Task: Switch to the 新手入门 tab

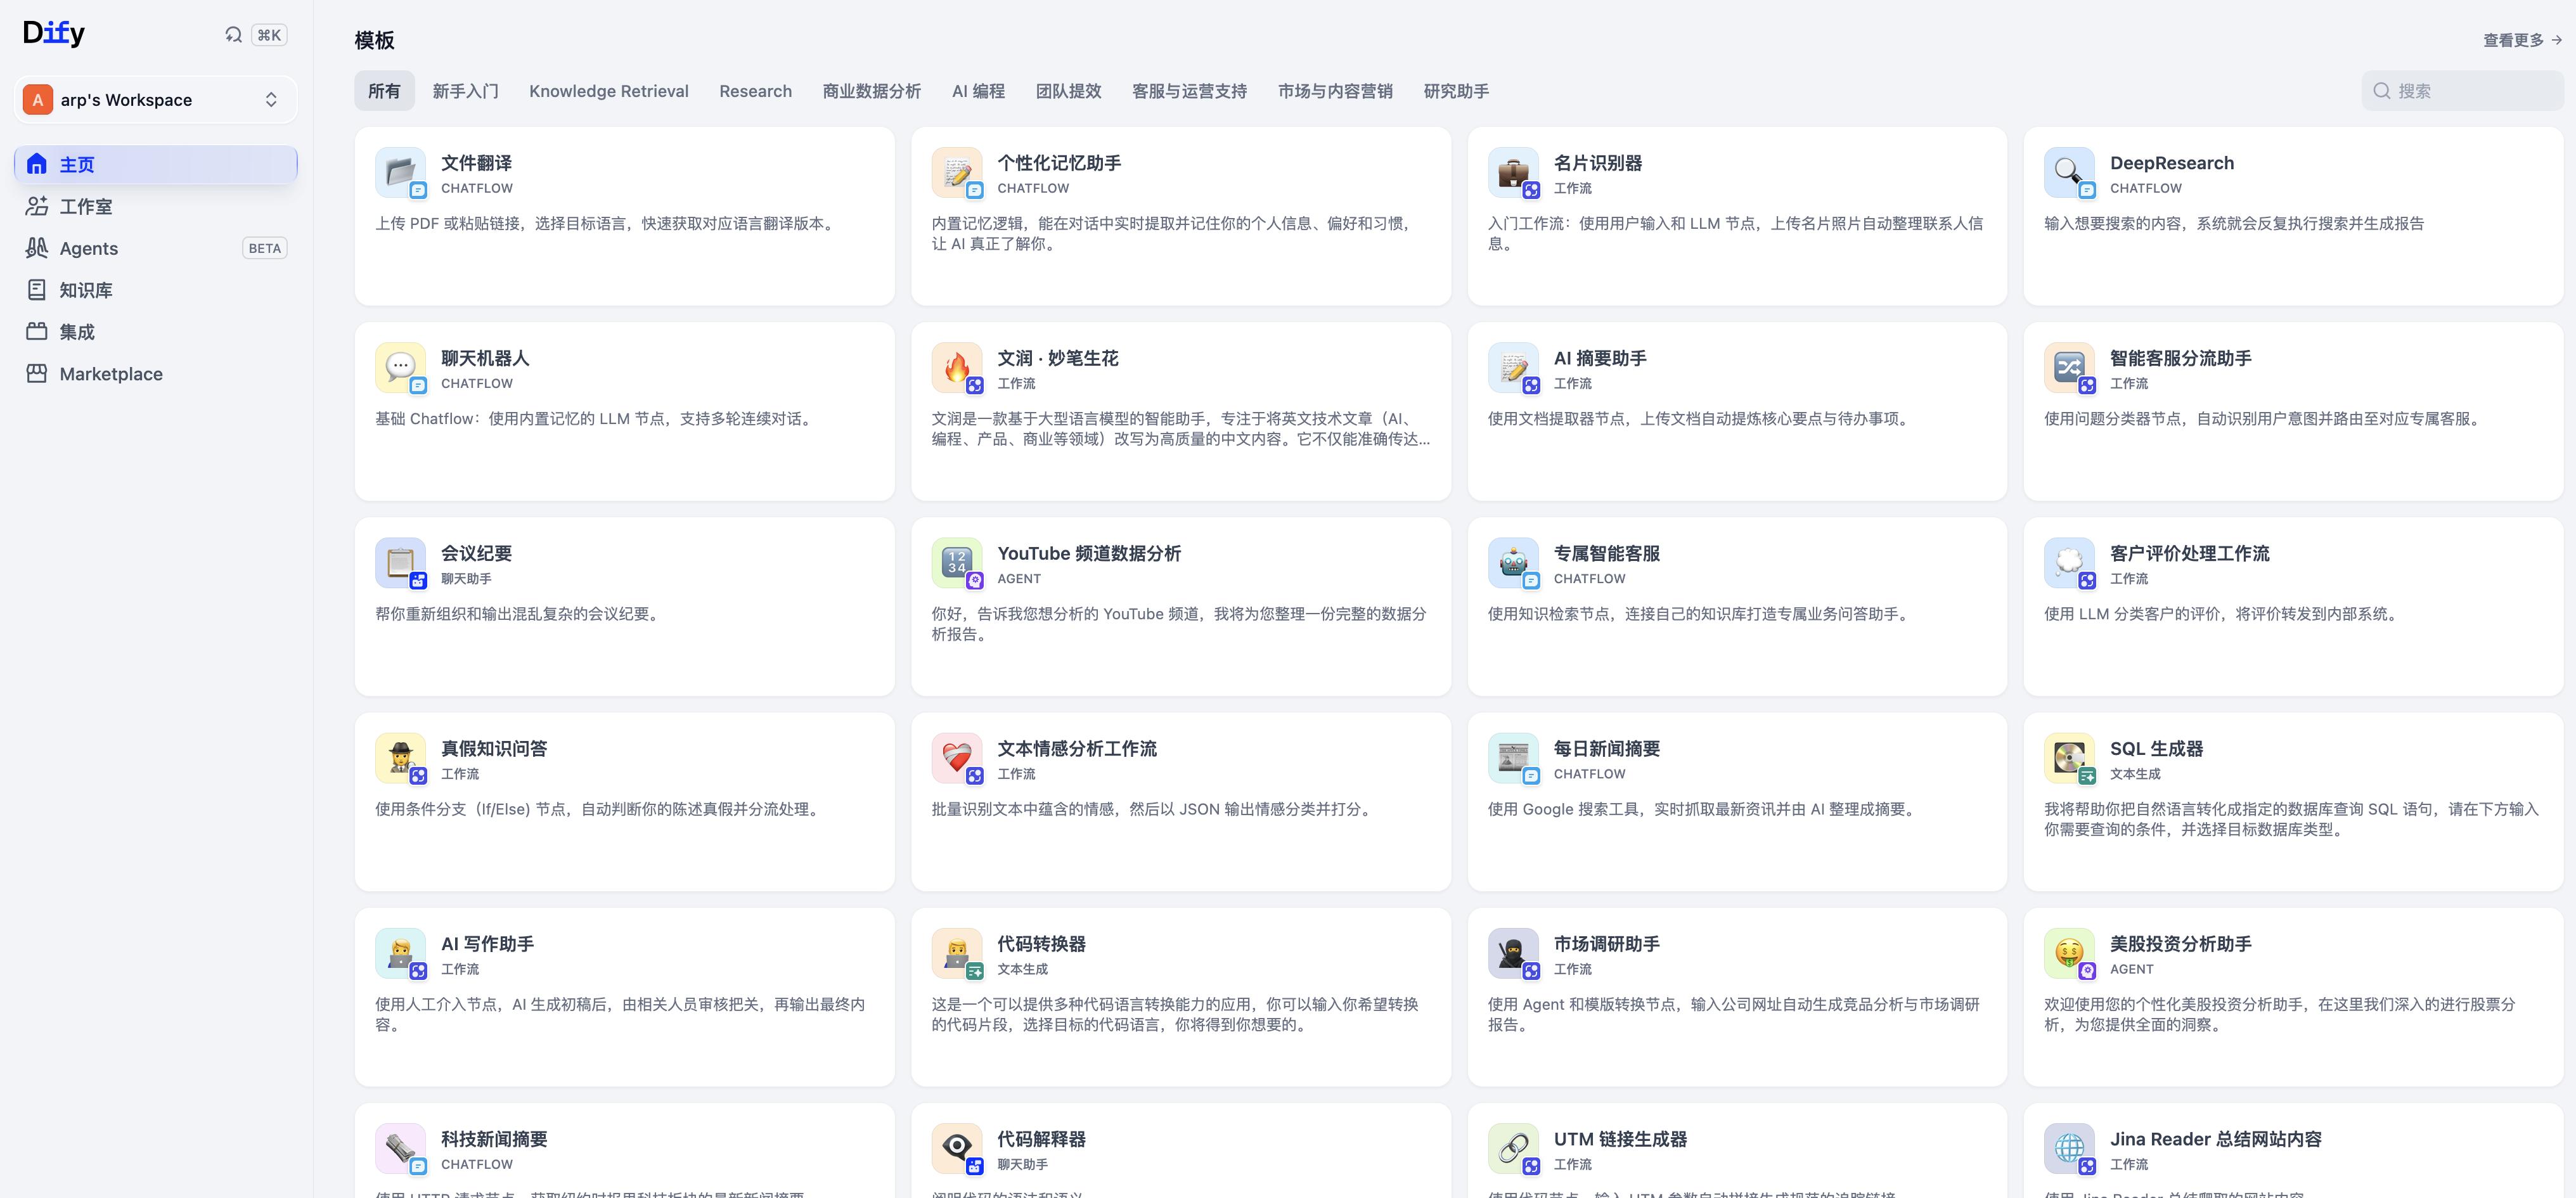Action: pos(465,91)
